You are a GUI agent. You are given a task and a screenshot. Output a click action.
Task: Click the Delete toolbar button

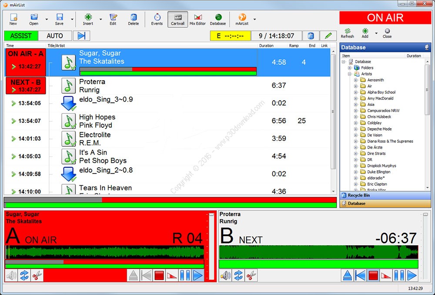click(134, 19)
